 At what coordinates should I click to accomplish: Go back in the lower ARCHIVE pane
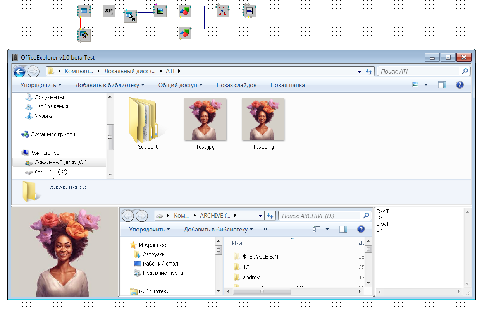(x=128, y=216)
